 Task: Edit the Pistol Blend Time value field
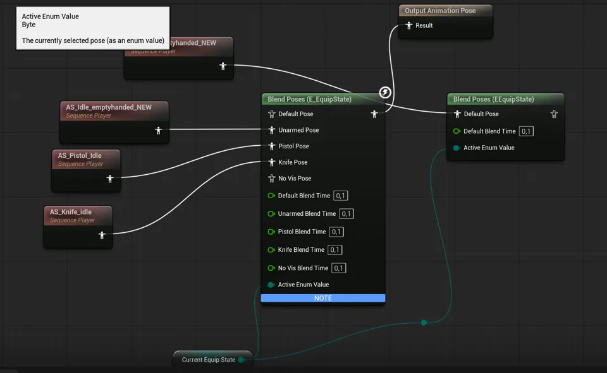[x=336, y=232]
